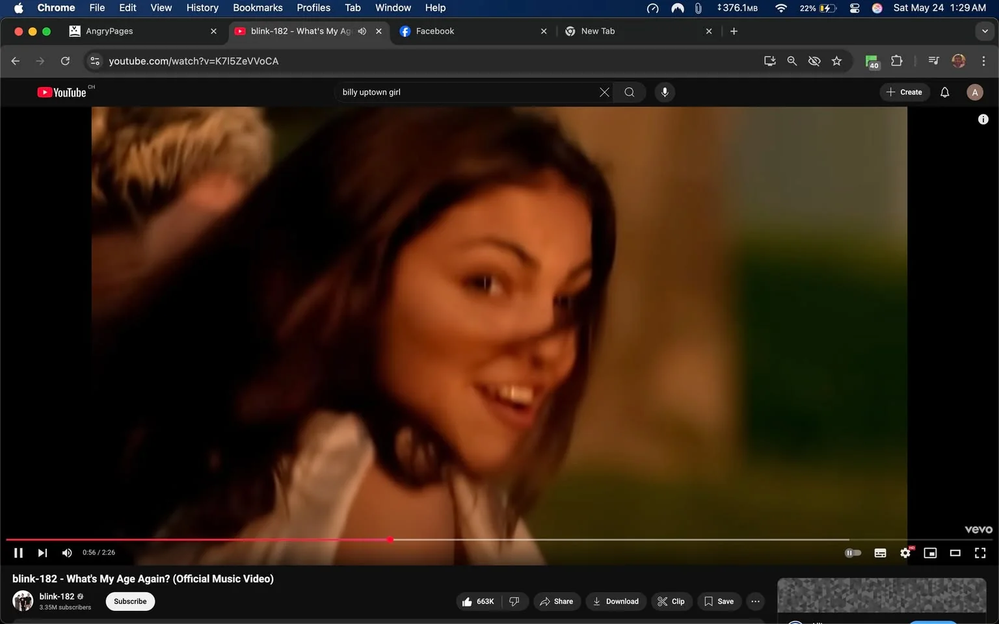
Task: Turn on subtitles/closed captions
Action: [x=880, y=552]
